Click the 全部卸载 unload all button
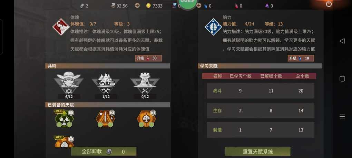This screenshot has height=158, width=352. (x=104, y=151)
